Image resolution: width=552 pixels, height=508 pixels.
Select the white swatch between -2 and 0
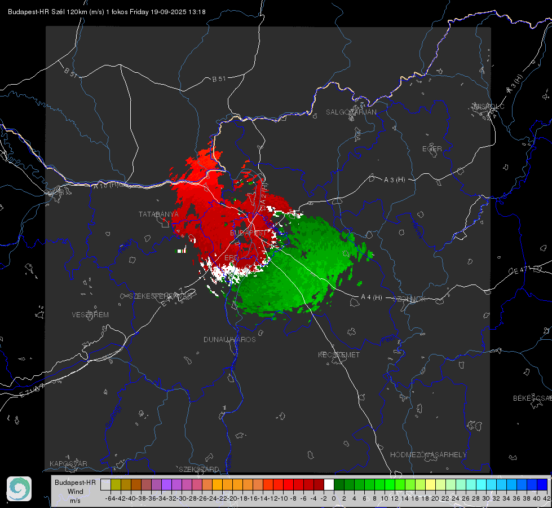point(329,484)
